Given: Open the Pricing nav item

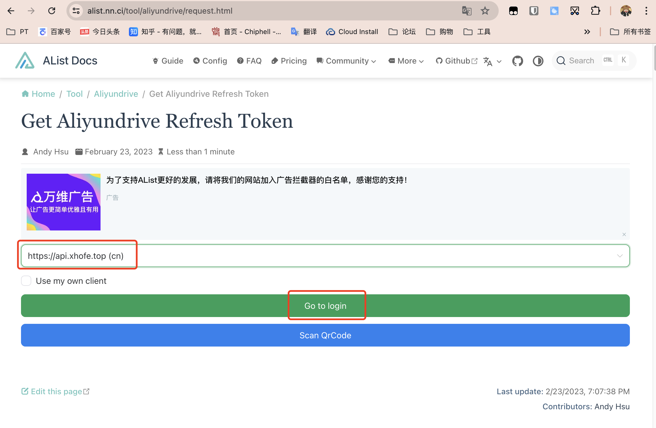Looking at the screenshot, I should (x=289, y=61).
